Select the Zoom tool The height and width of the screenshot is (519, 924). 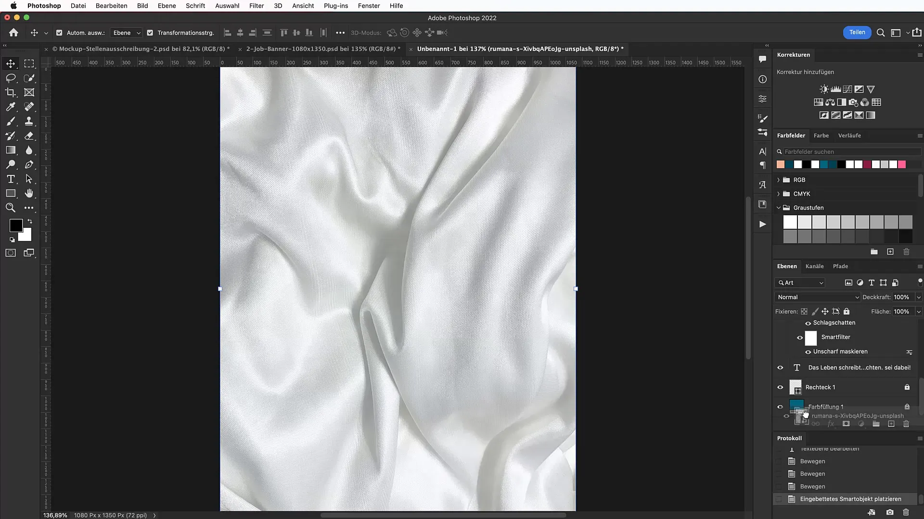click(x=11, y=208)
